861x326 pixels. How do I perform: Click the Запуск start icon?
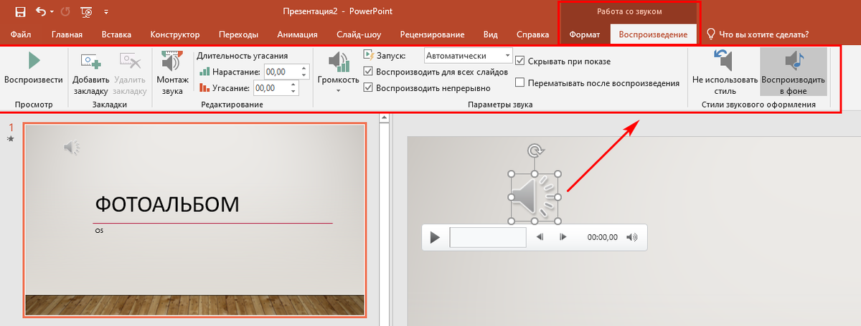click(x=369, y=55)
